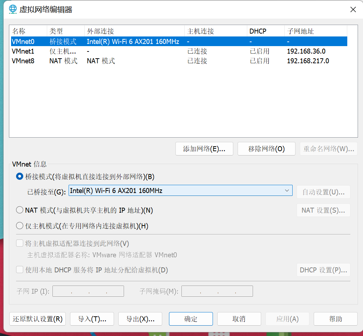Confirm with the 确定 button
The height and width of the screenshot is (336, 363).
click(191, 319)
